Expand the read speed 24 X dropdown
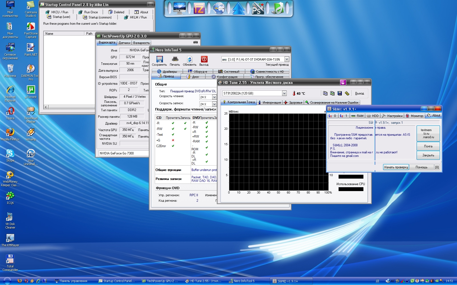This screenshot has height=285, width=457. 214,97
